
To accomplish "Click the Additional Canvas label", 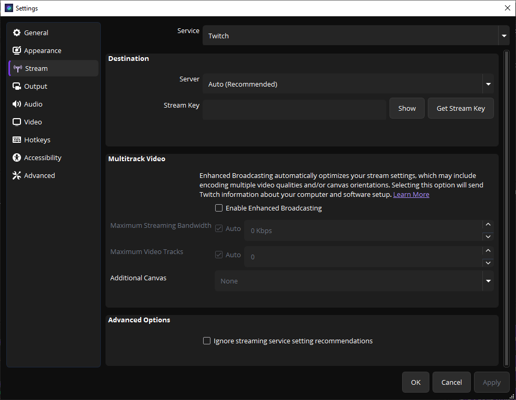I will coord(138,278).
